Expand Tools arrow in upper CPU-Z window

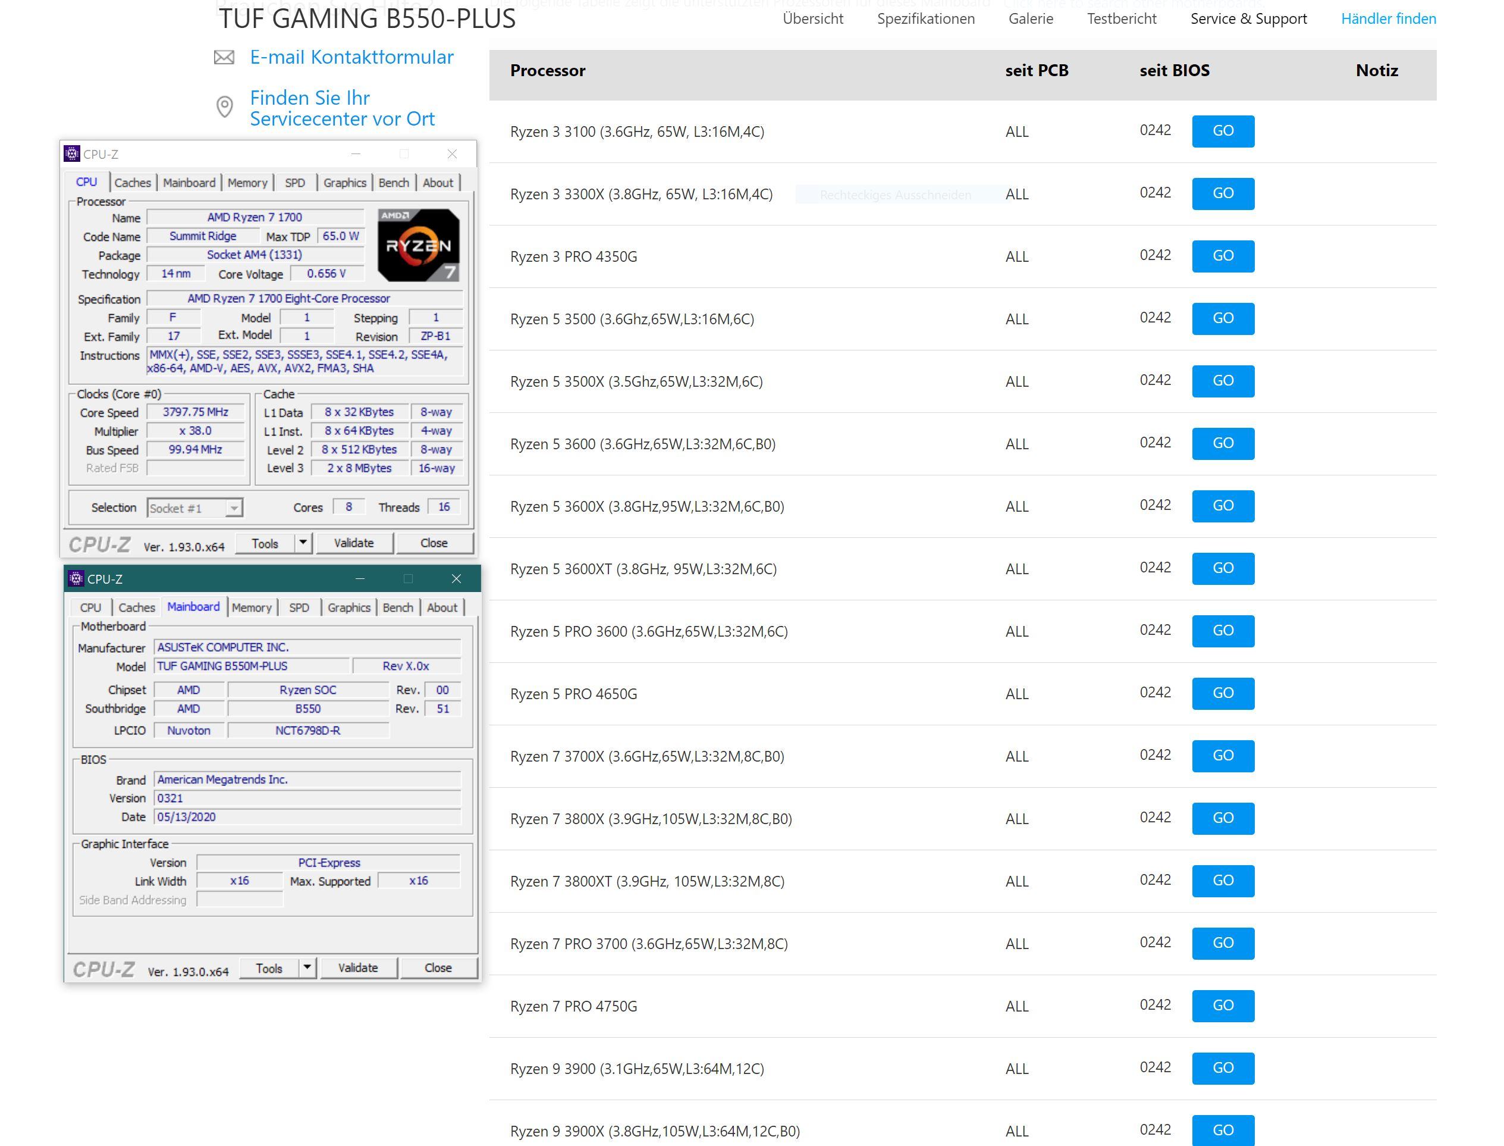tap(303, 543)
